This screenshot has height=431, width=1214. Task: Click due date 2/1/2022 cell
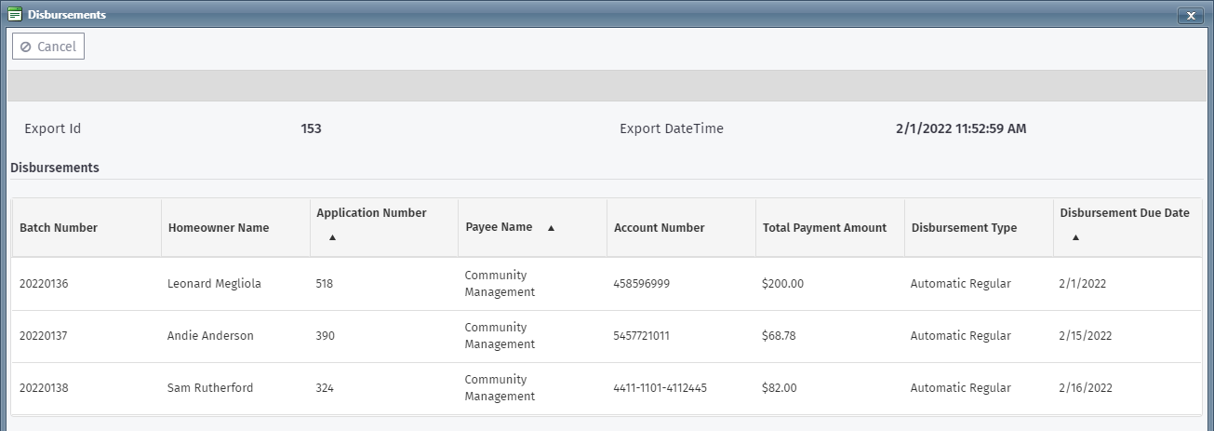(1083, 284)
